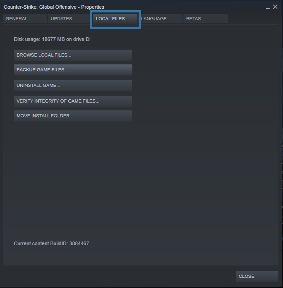Start Backup Game Files
This screenshot has width=283, height=288.
73,70
